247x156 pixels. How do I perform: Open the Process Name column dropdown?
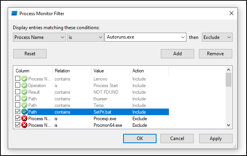39,37
